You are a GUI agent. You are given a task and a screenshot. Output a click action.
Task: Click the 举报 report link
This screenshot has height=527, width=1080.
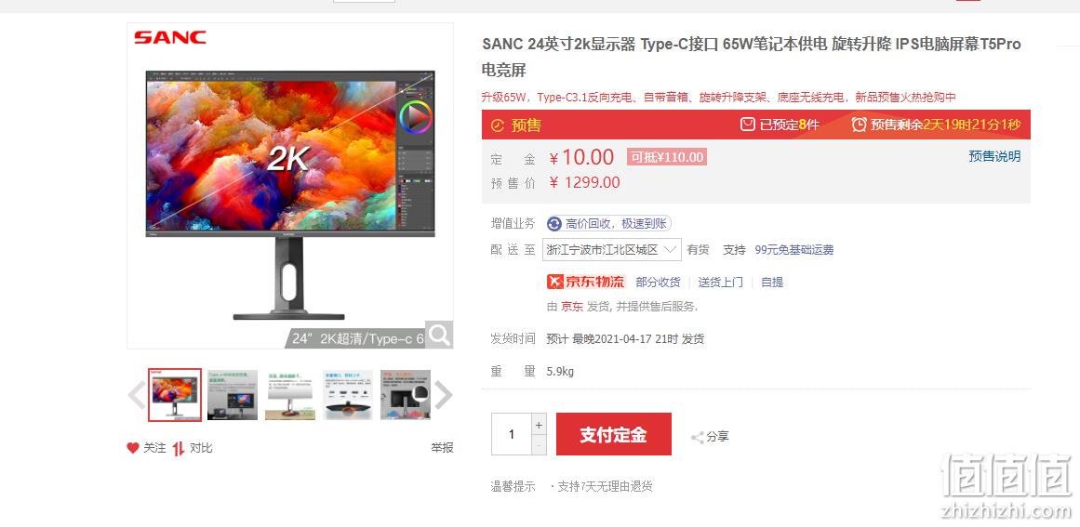pos(442,448)
